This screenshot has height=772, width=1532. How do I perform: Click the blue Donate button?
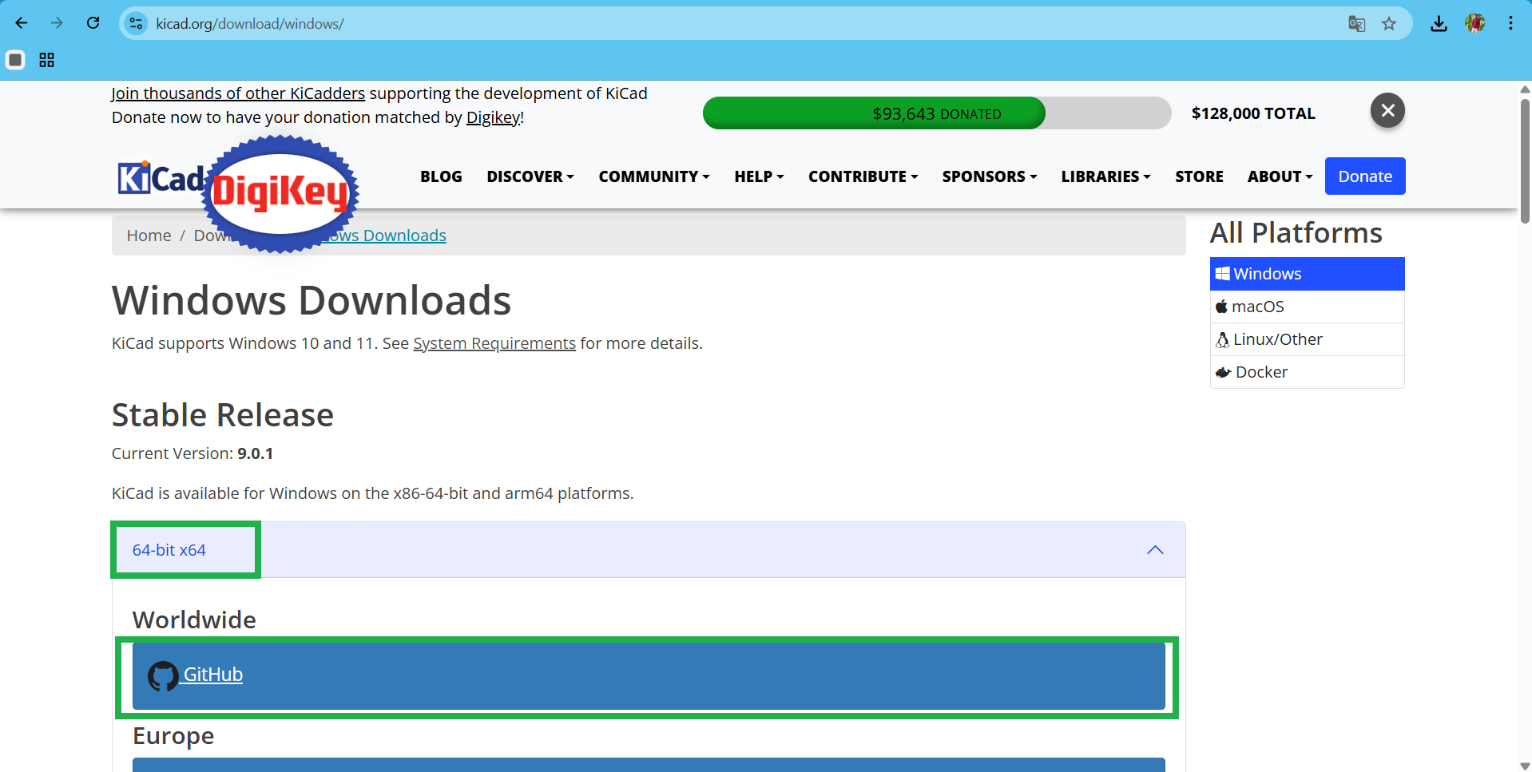1365,176
